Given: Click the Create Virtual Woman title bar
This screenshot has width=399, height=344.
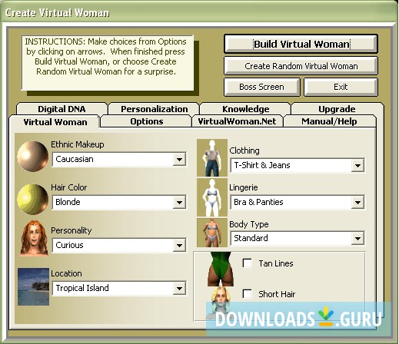Looking at the screenshot, I should point(198,12).
